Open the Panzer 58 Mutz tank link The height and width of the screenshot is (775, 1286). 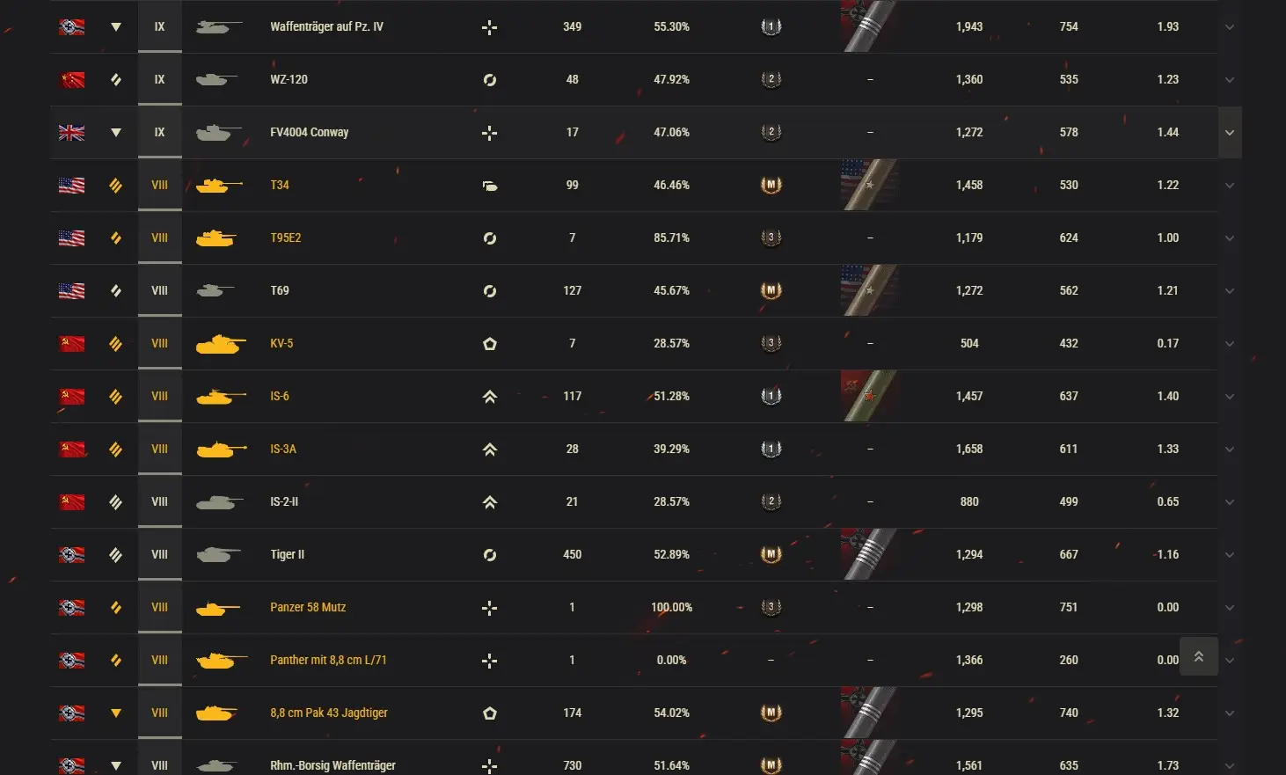308,607
